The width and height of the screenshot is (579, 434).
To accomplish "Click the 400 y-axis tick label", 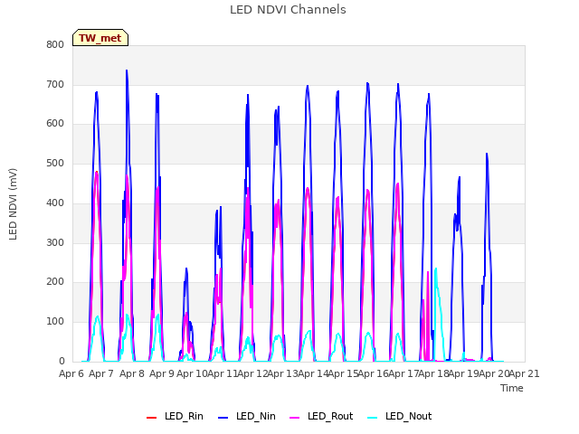I will pos(55,203).
